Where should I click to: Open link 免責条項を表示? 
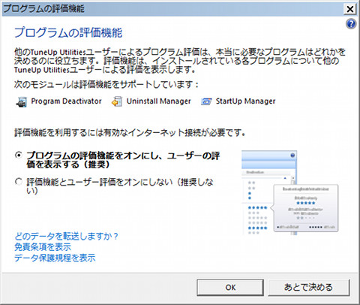[43, 247]
